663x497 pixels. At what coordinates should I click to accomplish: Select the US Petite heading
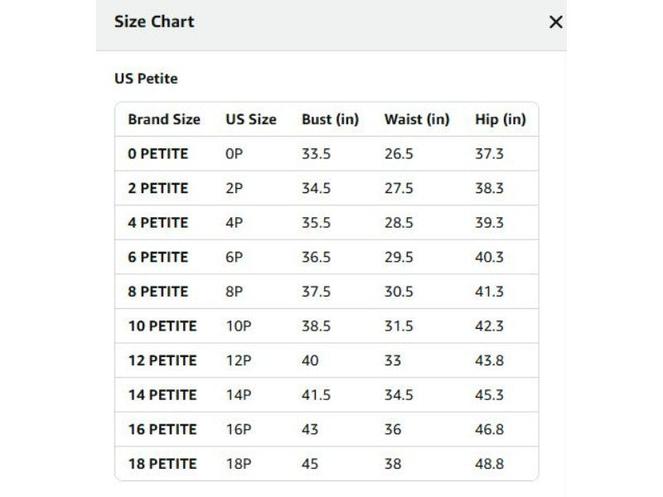click(146, 79)
